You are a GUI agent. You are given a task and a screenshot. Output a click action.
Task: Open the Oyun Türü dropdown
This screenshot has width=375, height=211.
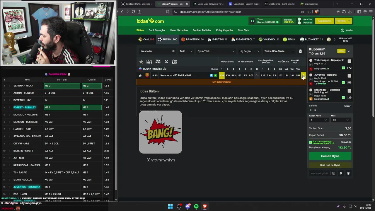pos(216,51)
